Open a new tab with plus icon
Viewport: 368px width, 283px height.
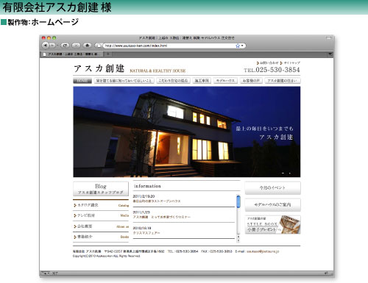(x=107, y=54)
